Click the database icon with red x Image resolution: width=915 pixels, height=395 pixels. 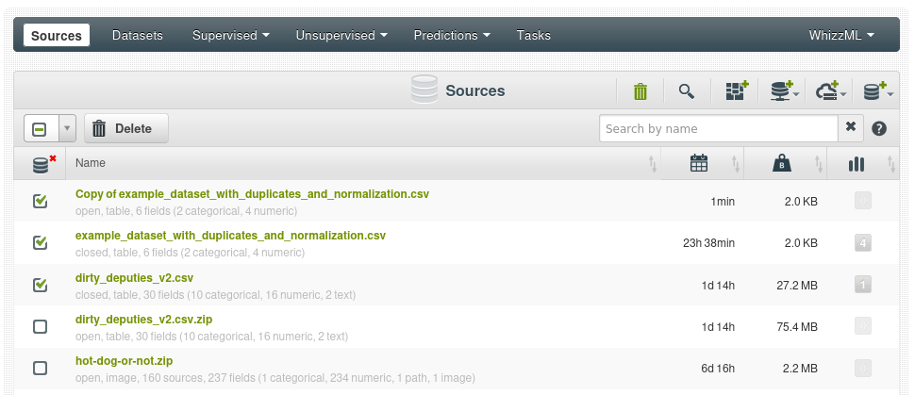tap(41, 164)
